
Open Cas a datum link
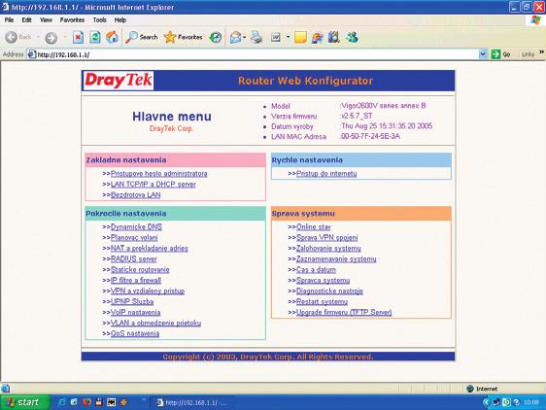(x=316, y=270)
